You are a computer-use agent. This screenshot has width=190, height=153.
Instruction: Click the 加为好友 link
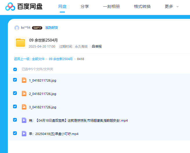pos(52,28)
